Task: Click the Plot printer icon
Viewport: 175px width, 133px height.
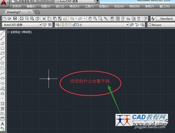Action: tap(21, 19)
